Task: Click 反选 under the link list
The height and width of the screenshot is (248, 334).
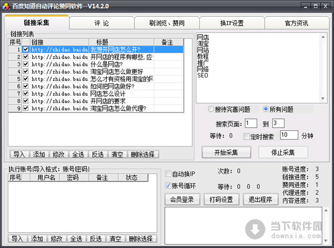Action: pos(98,154)
